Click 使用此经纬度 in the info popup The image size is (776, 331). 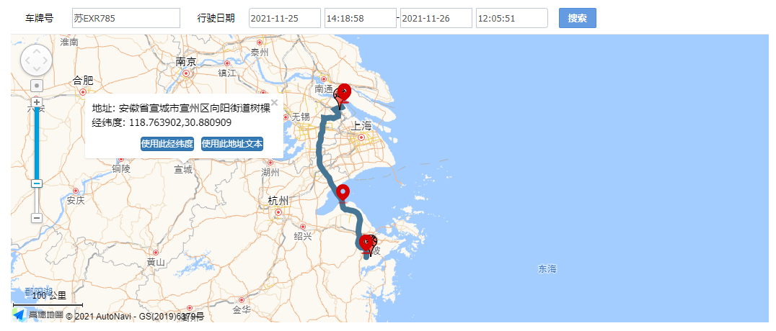click(167, 144)
